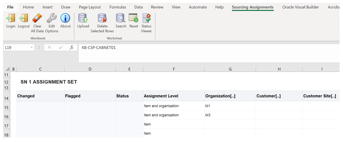Expand the Name Box dropdown arrow

32,48
